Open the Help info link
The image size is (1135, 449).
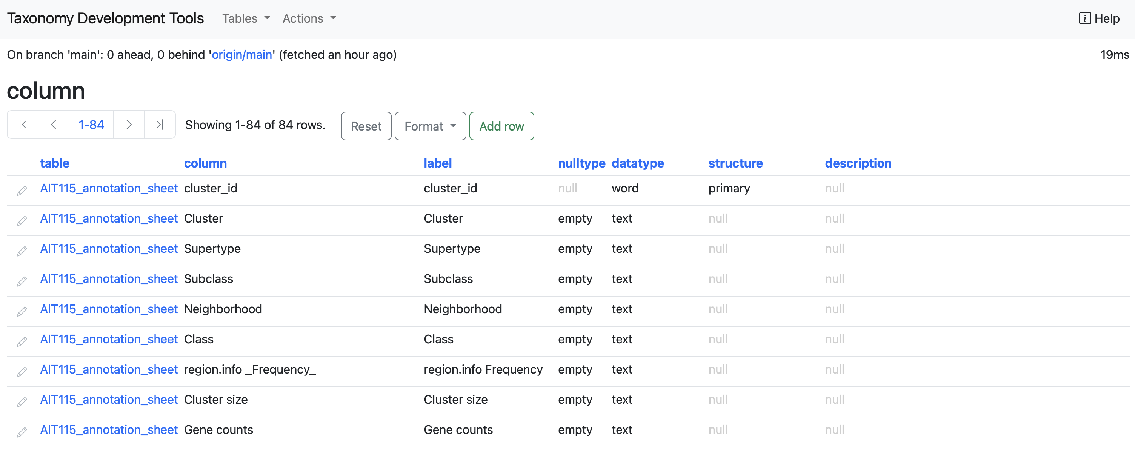coord(1099,18)
